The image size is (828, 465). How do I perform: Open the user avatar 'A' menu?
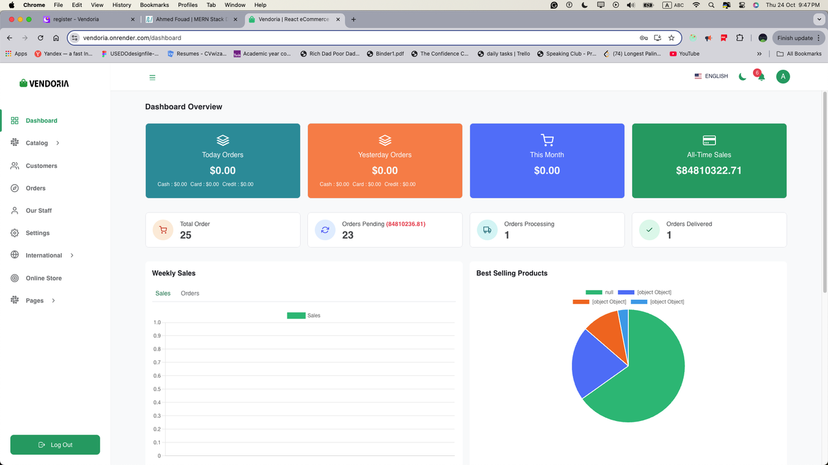click(x=783, y=77)
